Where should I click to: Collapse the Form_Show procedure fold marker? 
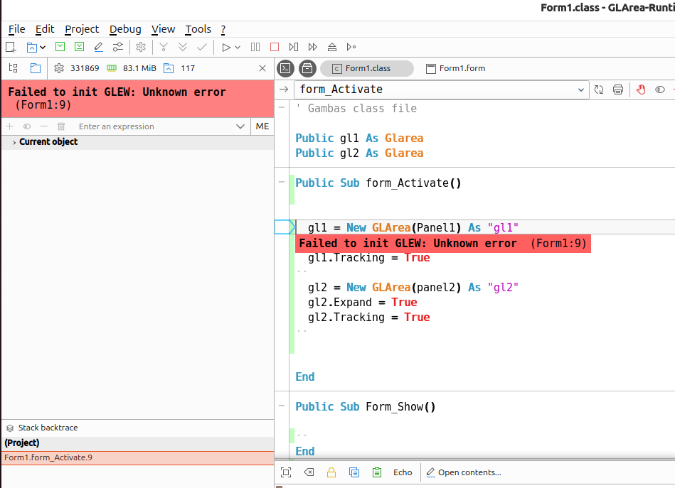click(x=282, y=406)
